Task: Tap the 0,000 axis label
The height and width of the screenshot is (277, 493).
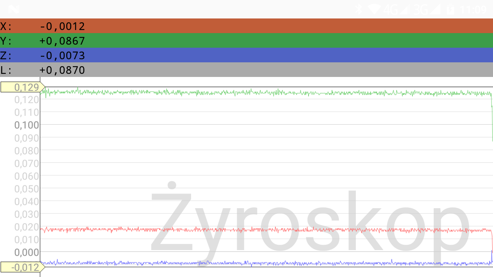Action: click(x=27, y=252)
